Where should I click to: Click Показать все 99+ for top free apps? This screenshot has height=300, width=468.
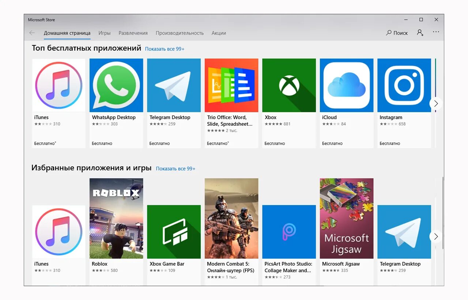165,49
